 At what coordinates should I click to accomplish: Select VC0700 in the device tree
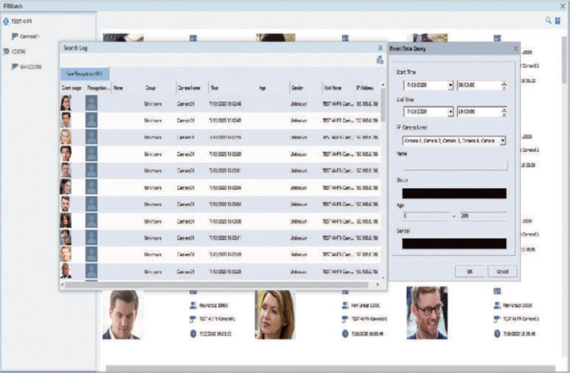pos(19,52)
